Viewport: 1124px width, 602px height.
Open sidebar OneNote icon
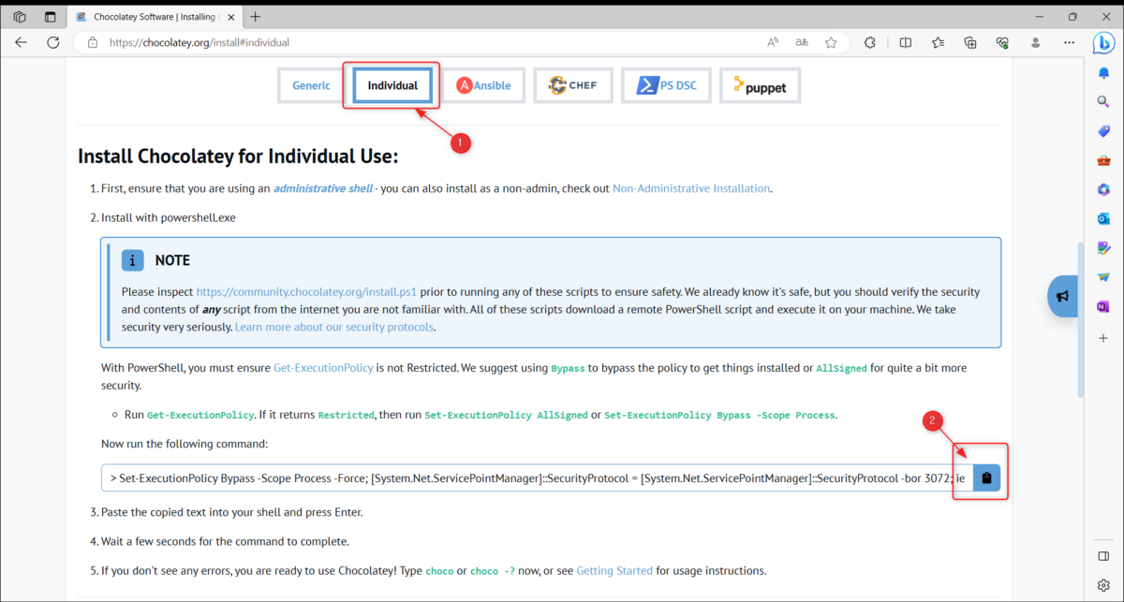pos(1103,306)
